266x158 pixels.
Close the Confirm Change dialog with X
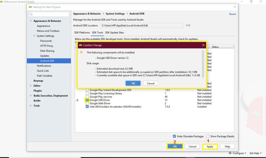[x=203, y=45]
